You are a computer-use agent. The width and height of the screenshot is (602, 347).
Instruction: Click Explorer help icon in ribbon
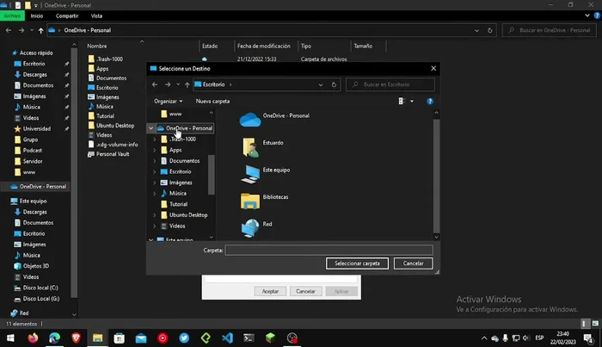pyautogui.click(x=597, y=15)
